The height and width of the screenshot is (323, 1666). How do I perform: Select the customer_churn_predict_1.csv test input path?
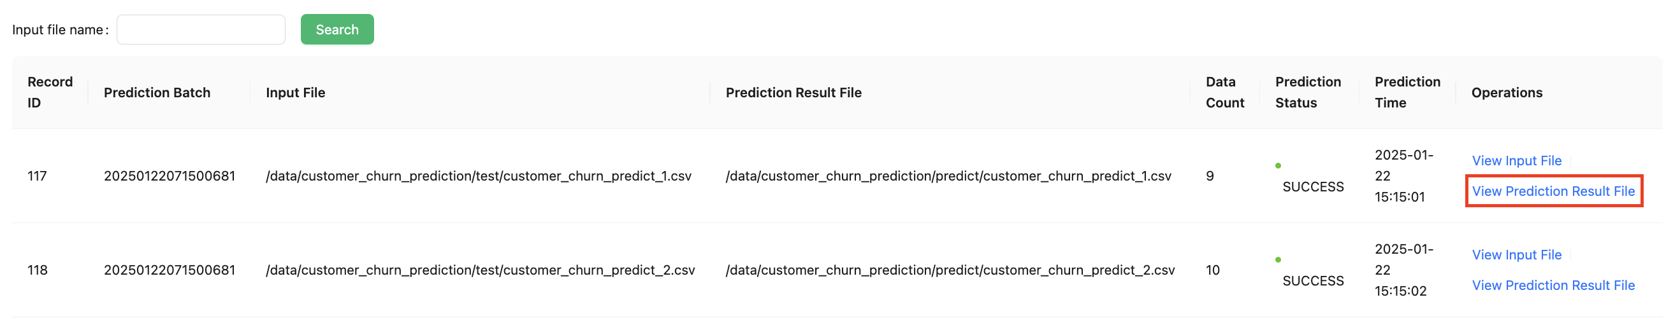pyautogui.click(x=479, y=176)
